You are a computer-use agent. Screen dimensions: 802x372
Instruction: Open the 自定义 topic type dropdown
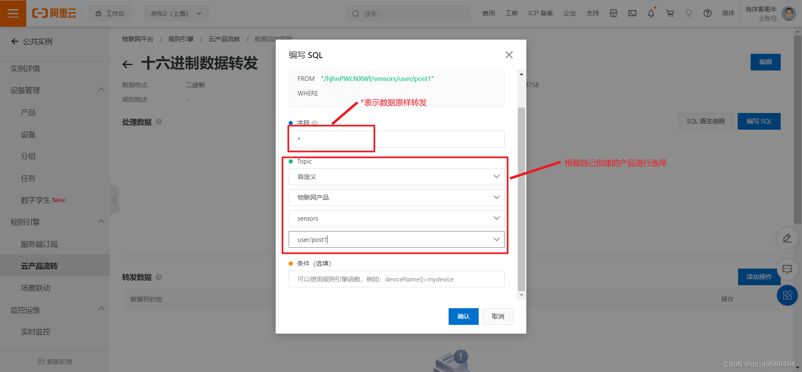point(396,177)
